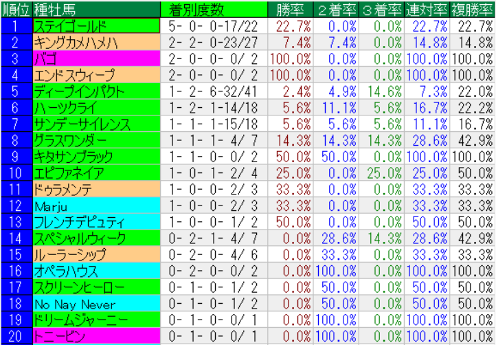Click record 2- 2- 0-23/27

point(213,43)
